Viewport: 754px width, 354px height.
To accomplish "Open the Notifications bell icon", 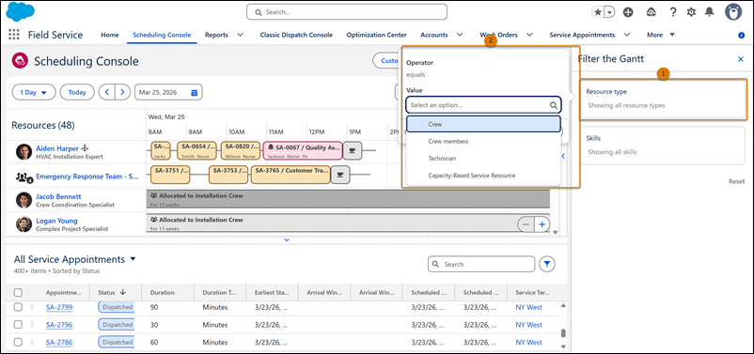I will tap(709, 12).
